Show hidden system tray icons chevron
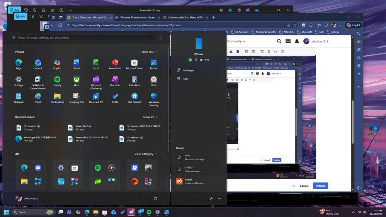This screenshot has width=386, height=217. (353, 212)
